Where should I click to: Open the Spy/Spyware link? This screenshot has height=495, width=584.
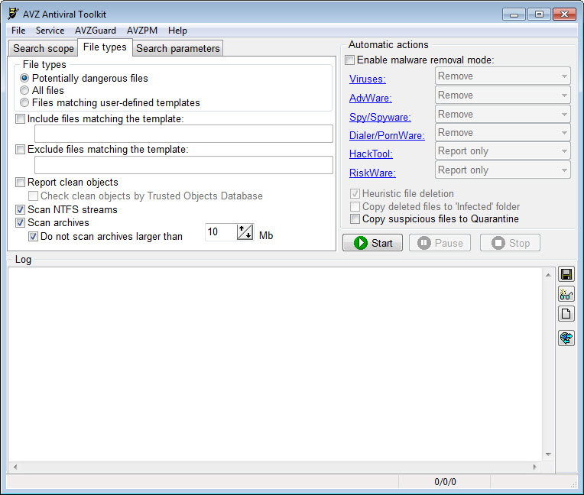380,117
